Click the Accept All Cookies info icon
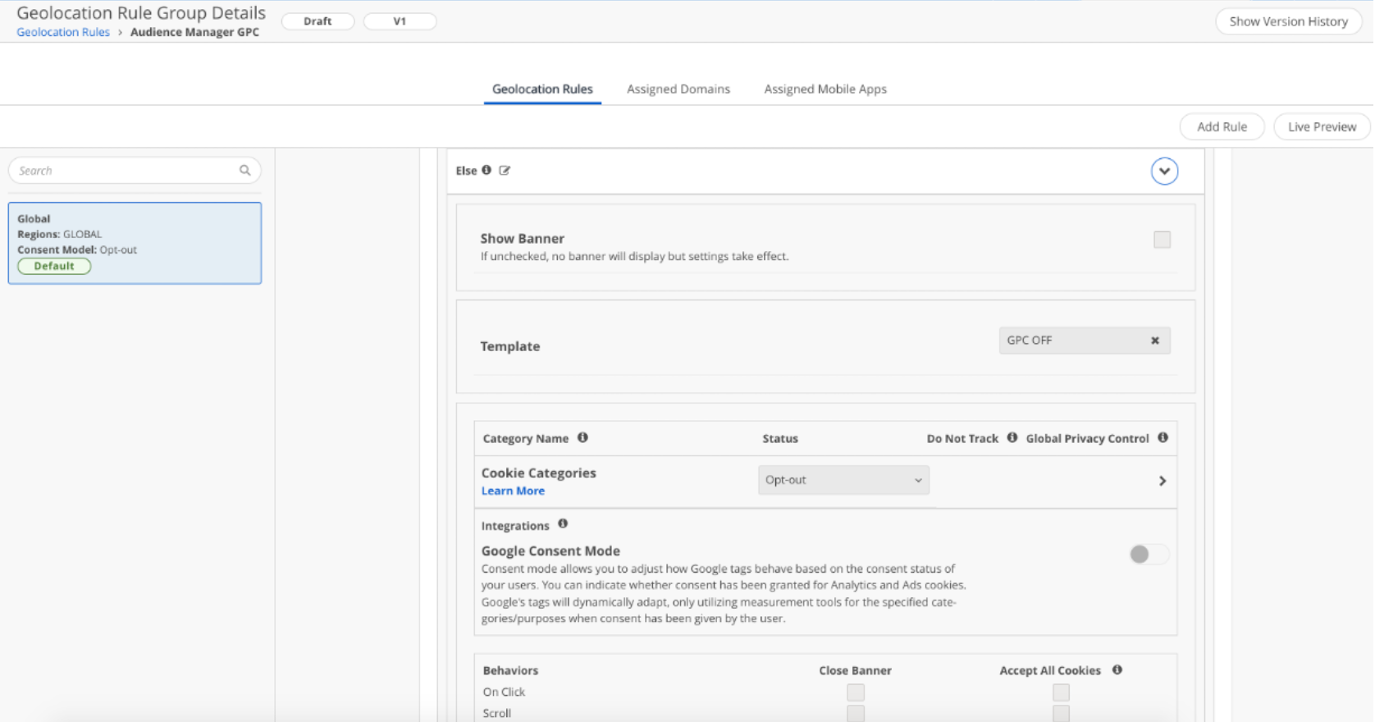1375x722 pixels. (1117, 669)
